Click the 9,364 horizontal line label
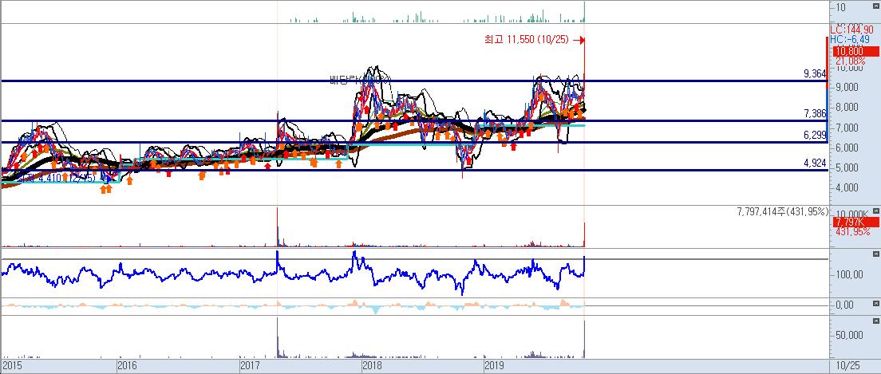The height and width of the screenshot is (374, 881). [815, 73]
